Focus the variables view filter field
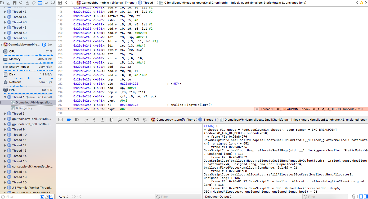 tap(178, 197)
